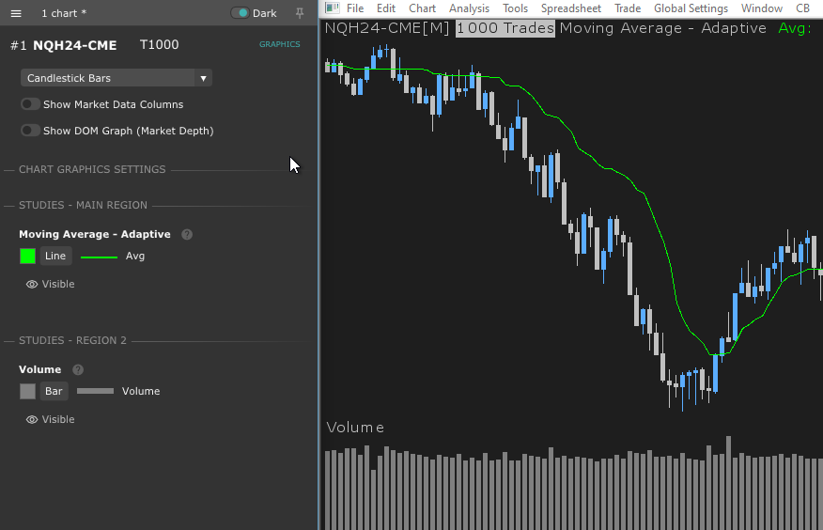Open the Bar draw style selector
Screen dimensions: 823x530
tap(54, 391)
